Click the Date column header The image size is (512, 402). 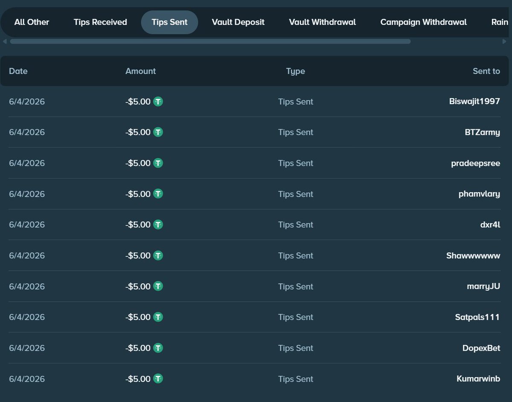(18, 71)
